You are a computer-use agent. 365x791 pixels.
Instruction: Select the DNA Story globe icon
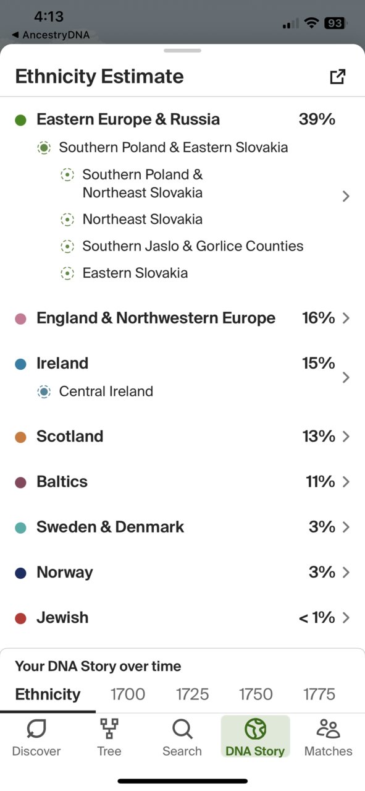(x=255, y=730)
